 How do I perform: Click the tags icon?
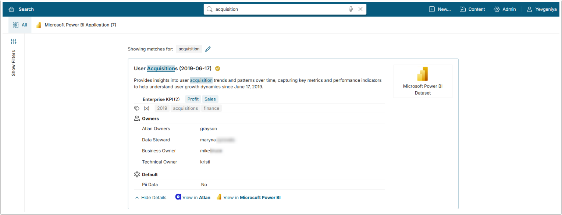(137, 108)
